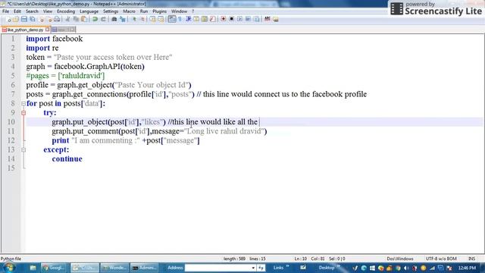Click the Redo toolbar icon
This screenshot has width=485, height=273.
[103, 19]
